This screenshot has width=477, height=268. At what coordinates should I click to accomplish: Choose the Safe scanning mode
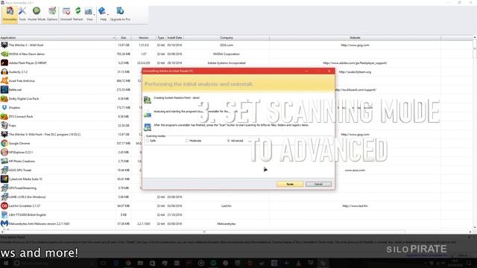coord(148,141)
